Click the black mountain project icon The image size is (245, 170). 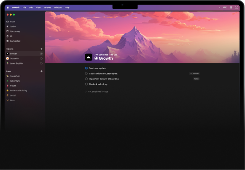click(x=89, y=57)
